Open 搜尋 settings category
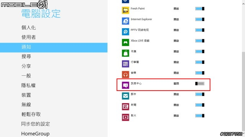 click(x=26, y=57)
